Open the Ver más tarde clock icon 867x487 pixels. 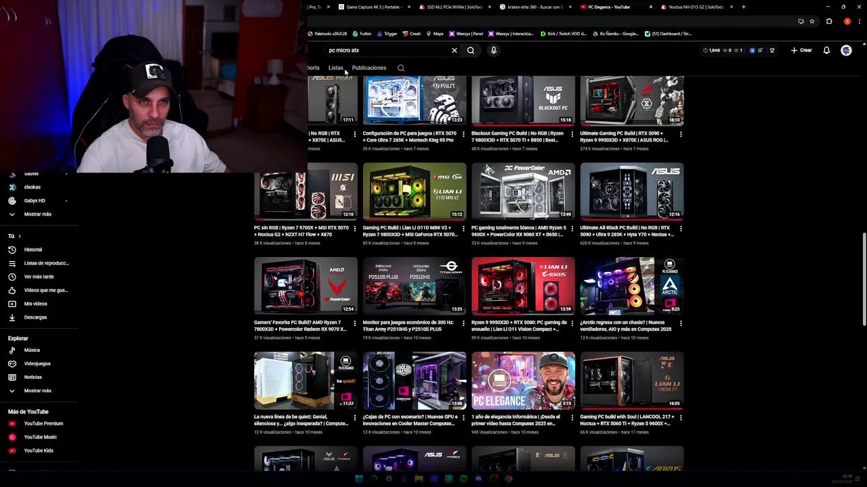[12, 277]
